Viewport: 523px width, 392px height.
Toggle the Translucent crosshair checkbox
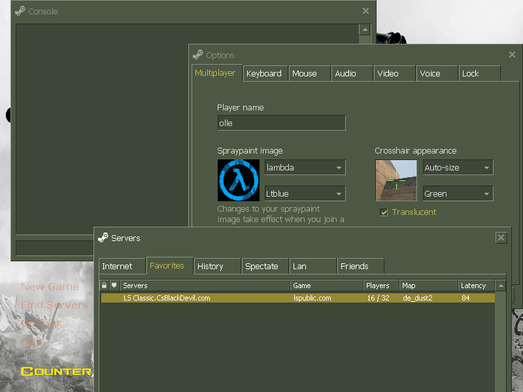tap(384, 212)
